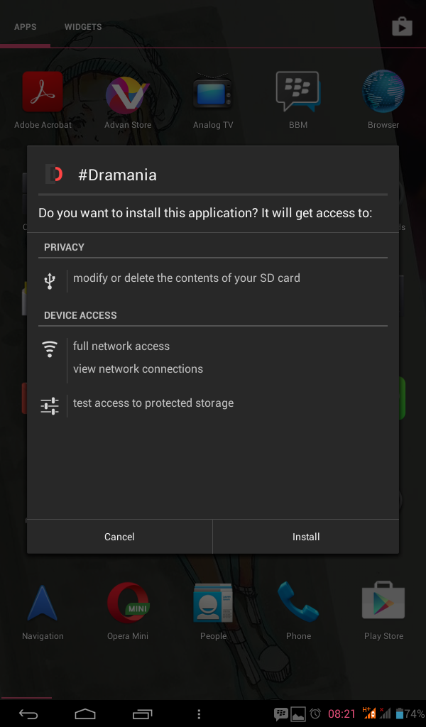
Task: Open the BBM messenger app
Action: pos(298,94)
